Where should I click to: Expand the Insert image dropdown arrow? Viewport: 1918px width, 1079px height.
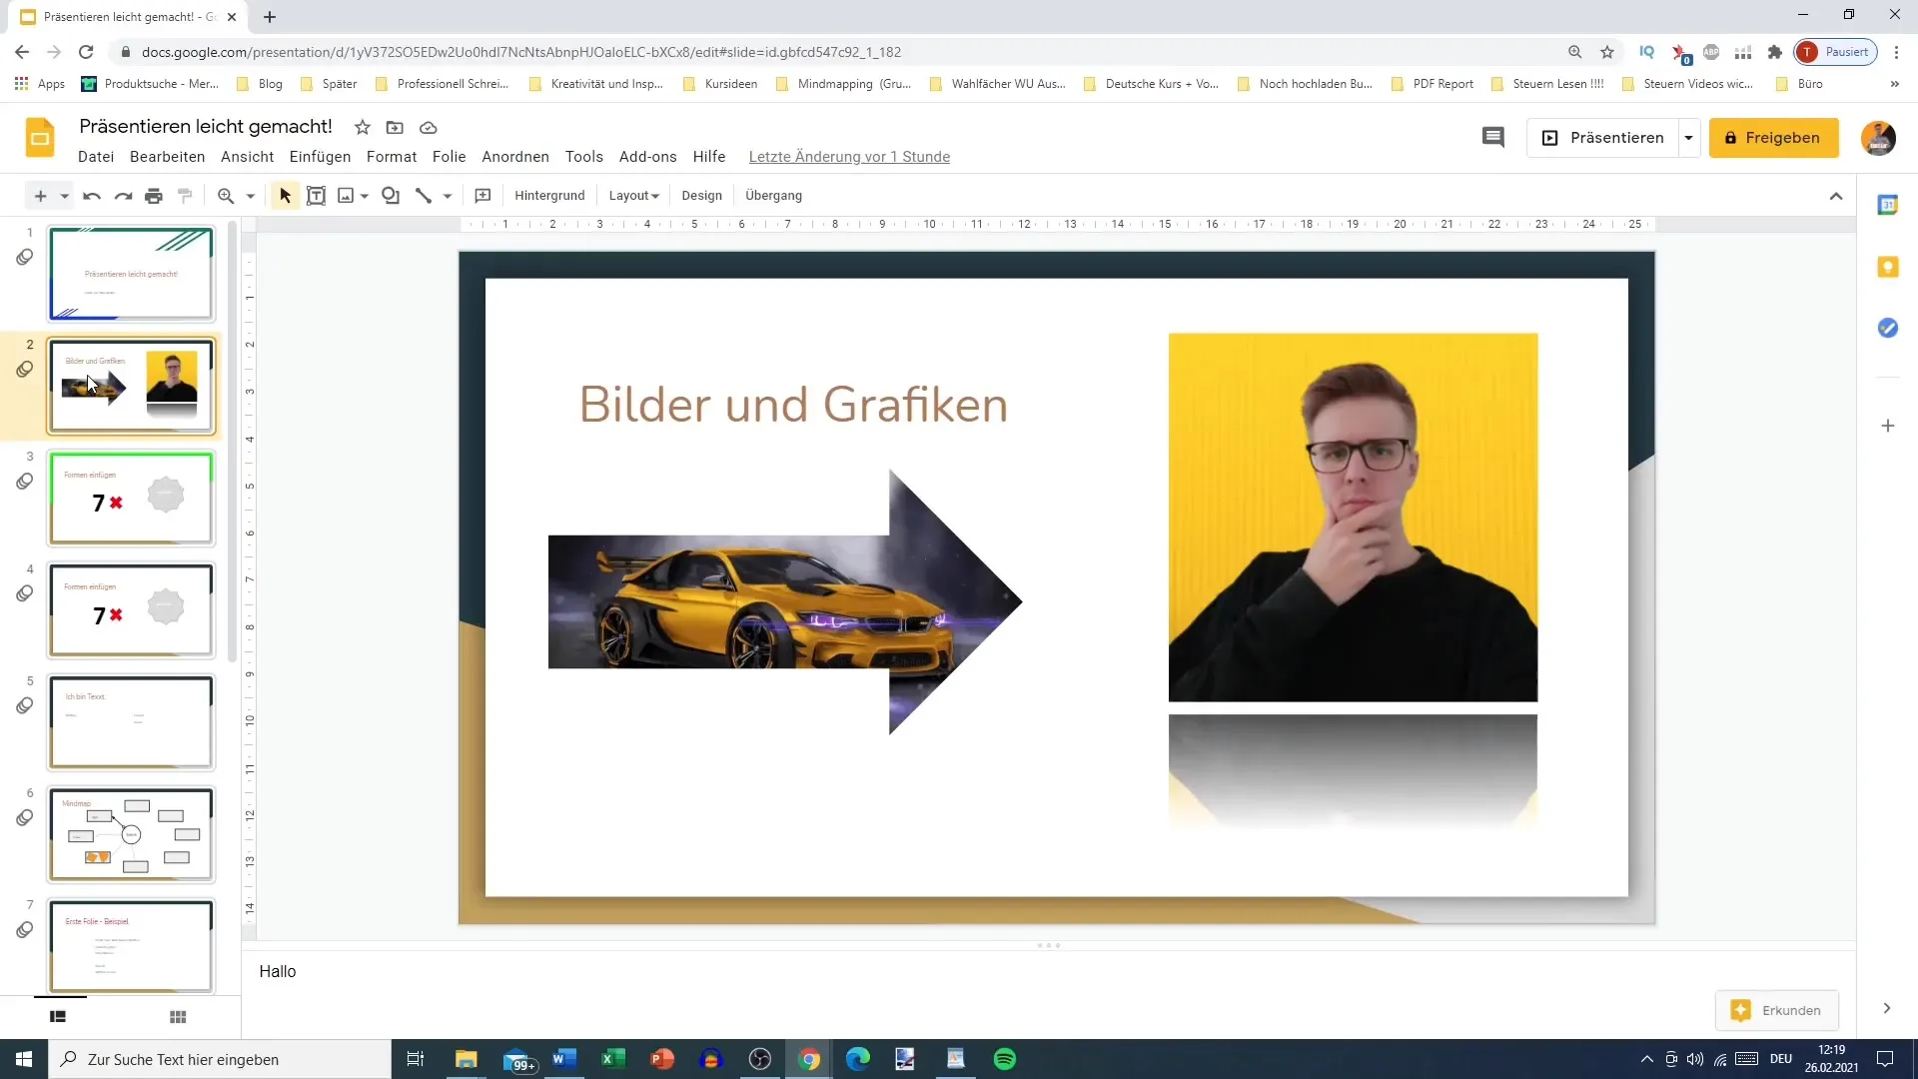pyautogui.click(x=365, y=196)
